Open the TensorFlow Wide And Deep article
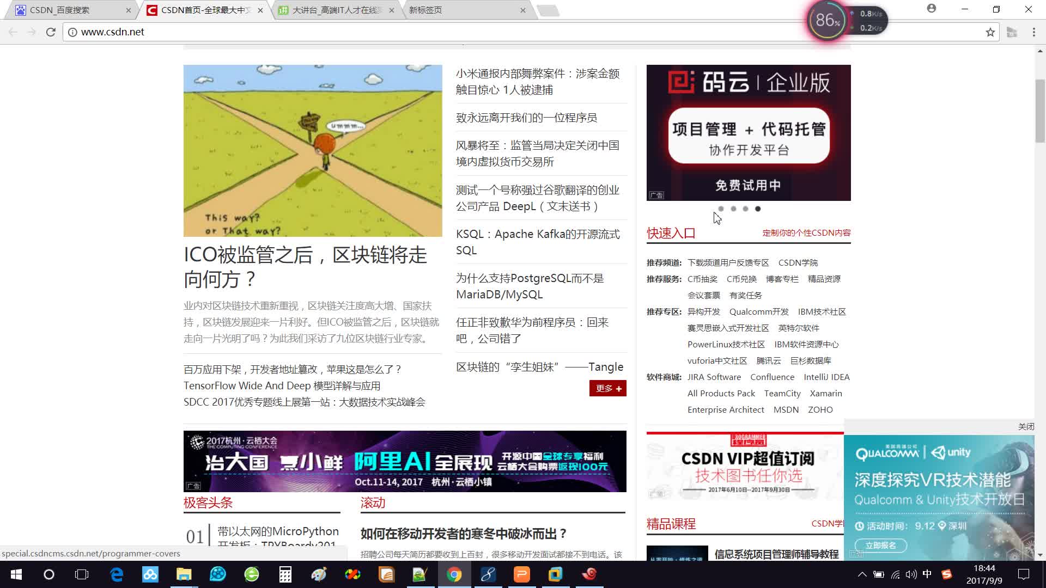 pos(282,385)
